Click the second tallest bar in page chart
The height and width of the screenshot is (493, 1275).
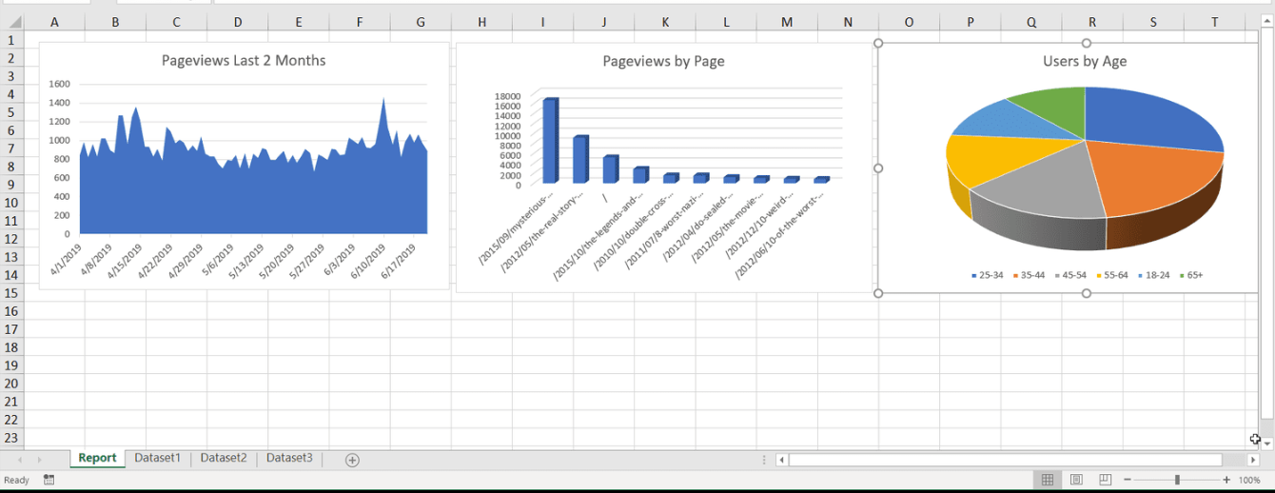[580, 159]
